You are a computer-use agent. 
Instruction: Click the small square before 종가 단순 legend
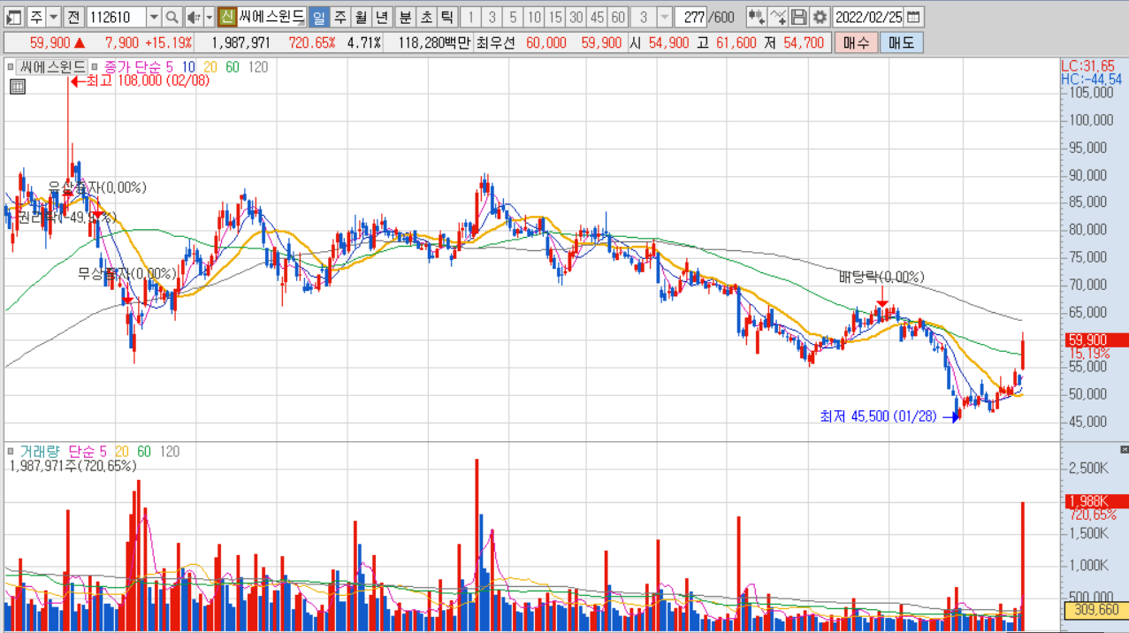[x=95, y=67]
